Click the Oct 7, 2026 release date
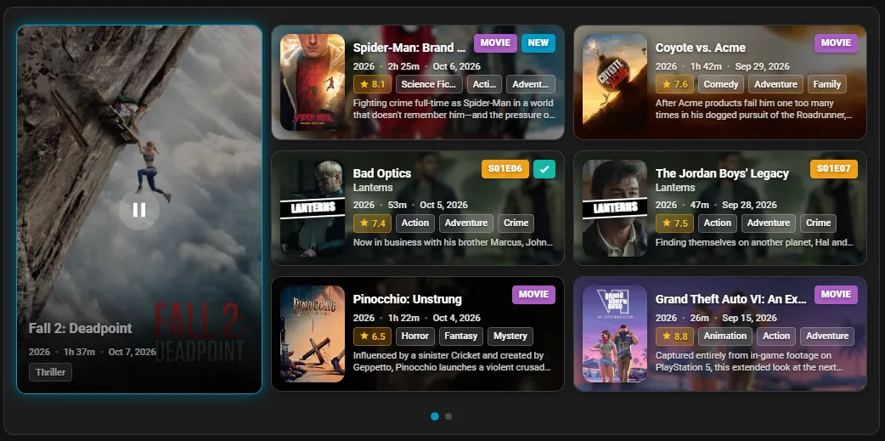885x441 pixels. [132, 352]
